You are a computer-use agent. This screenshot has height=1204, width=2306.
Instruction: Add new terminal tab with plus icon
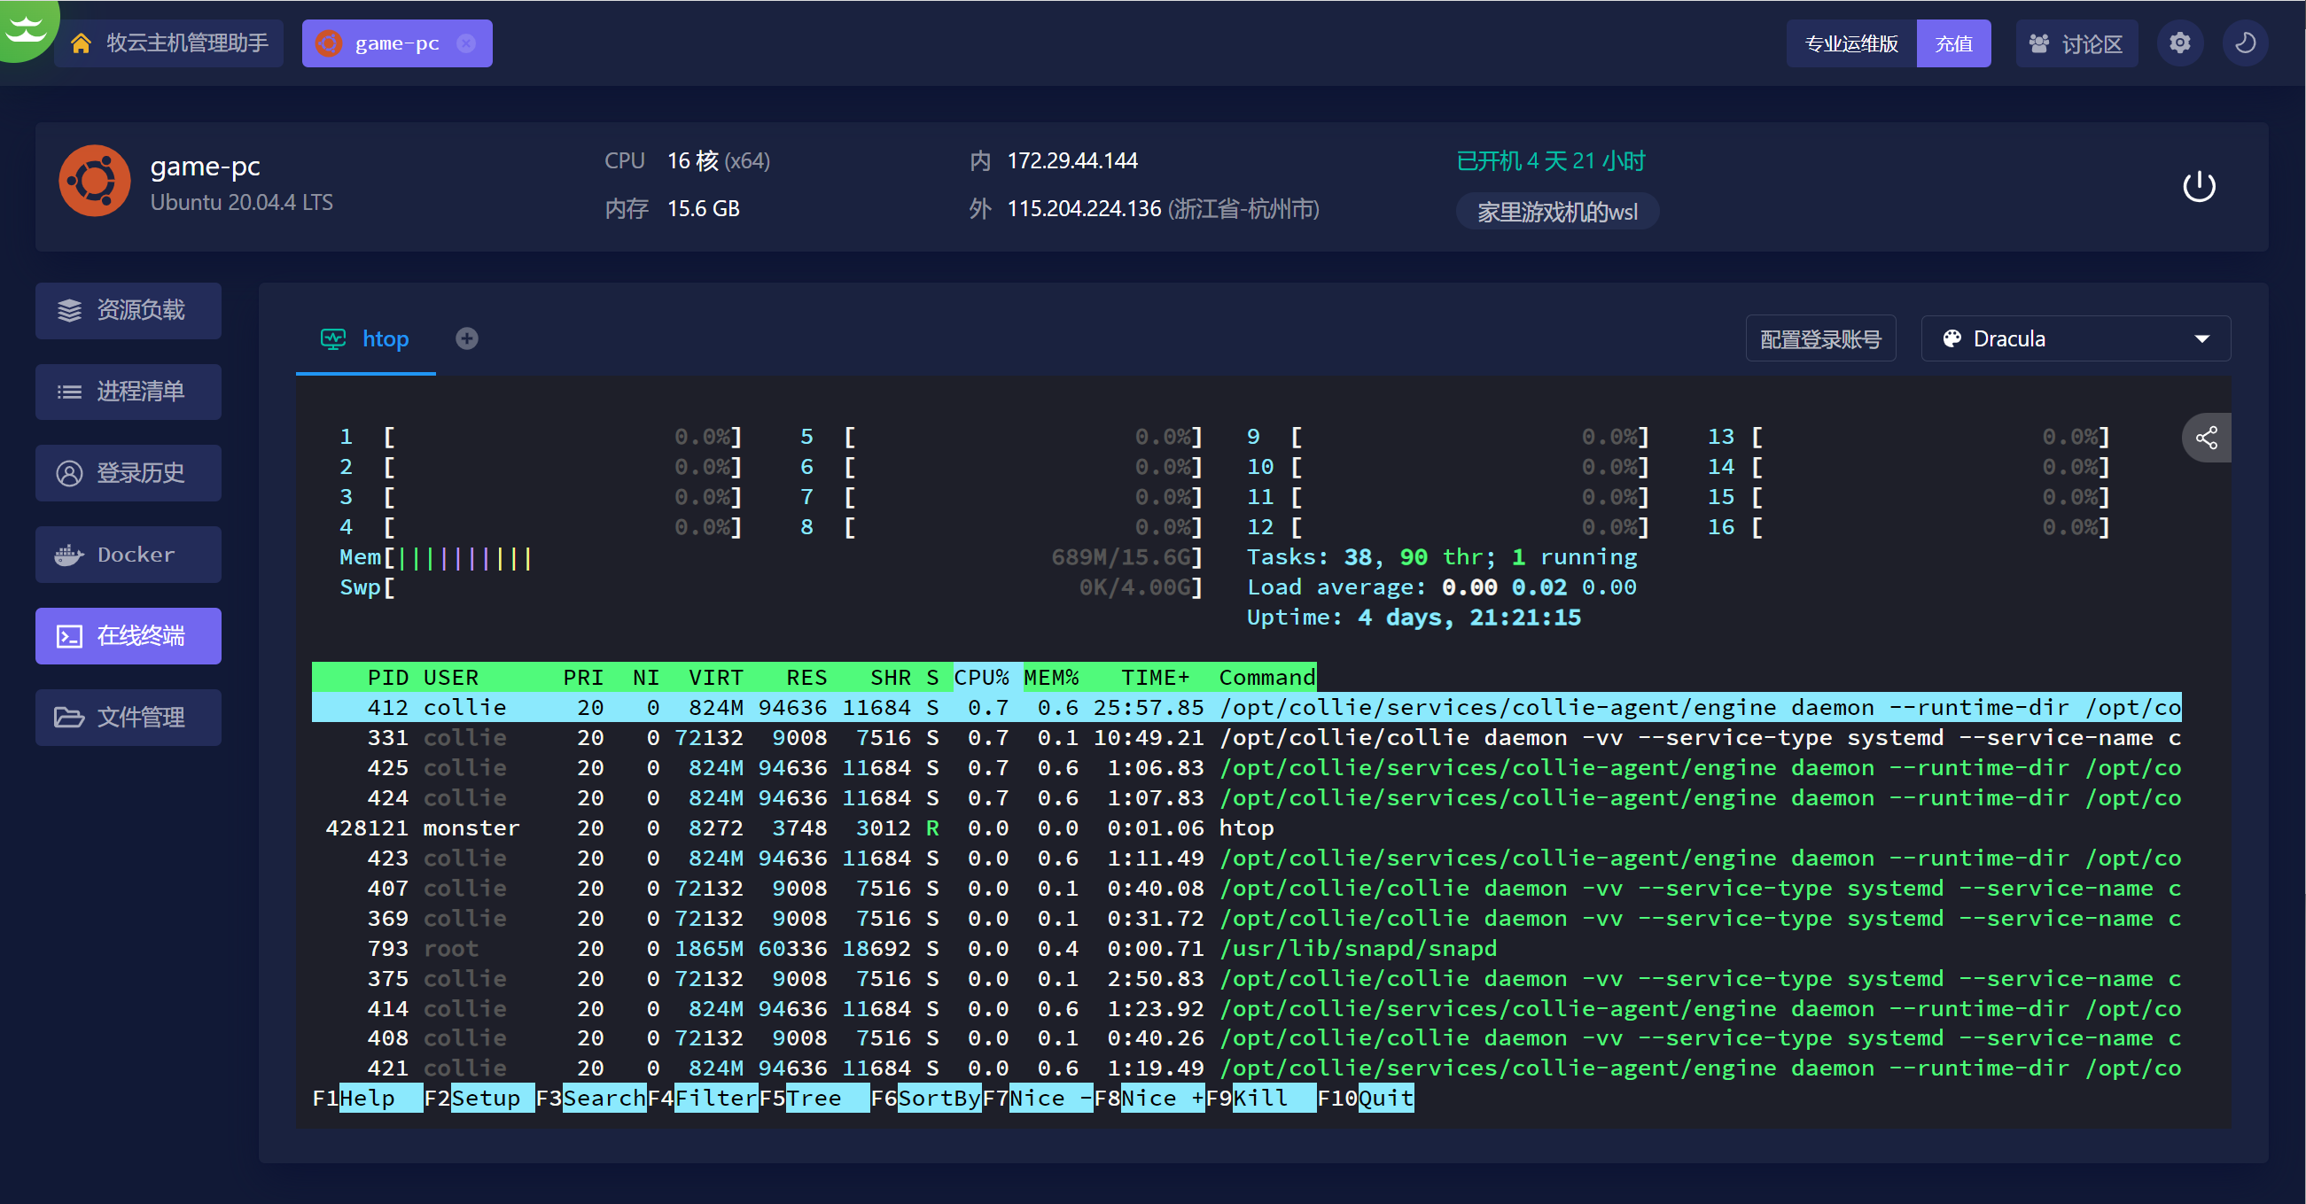pos(466,338)
